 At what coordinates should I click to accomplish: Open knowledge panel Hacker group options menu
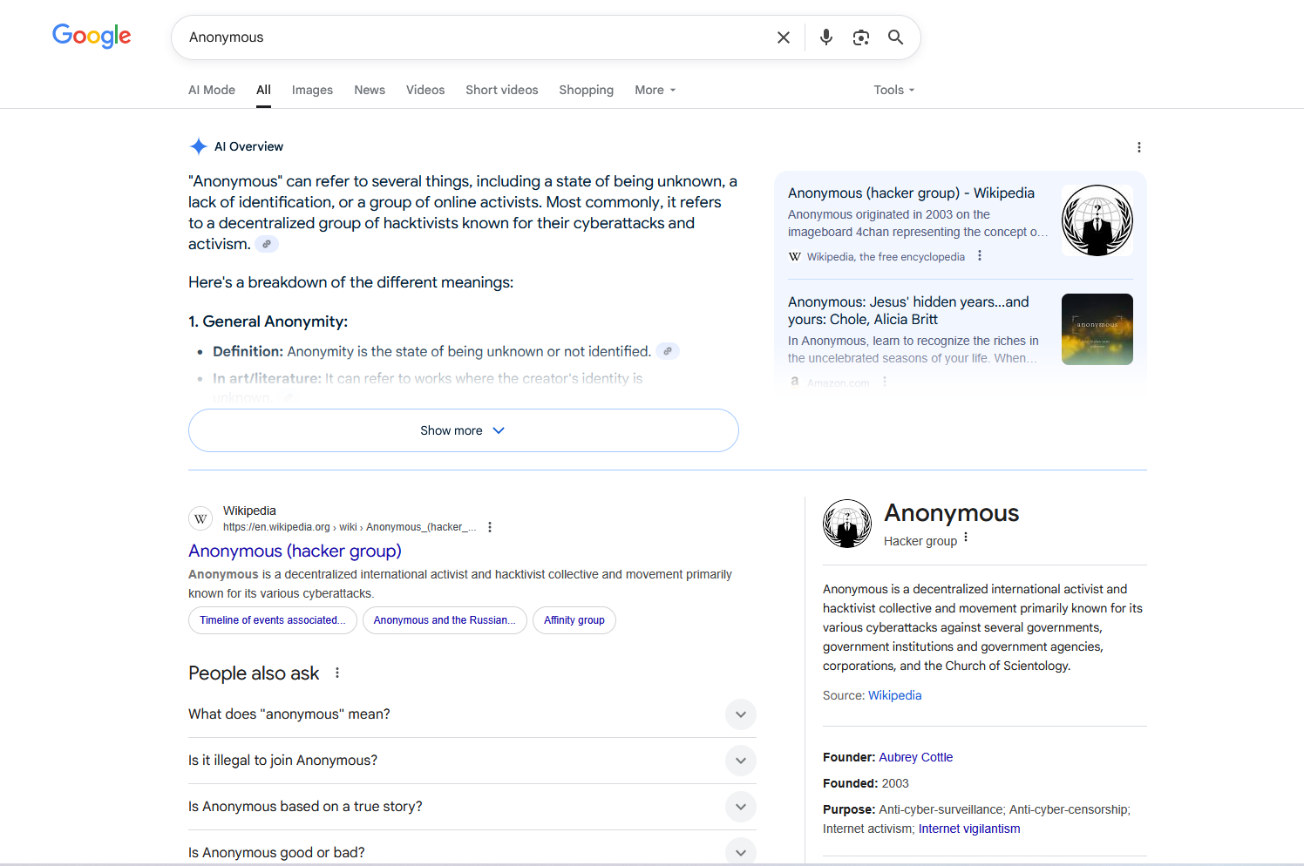click(x=966, y=538)
